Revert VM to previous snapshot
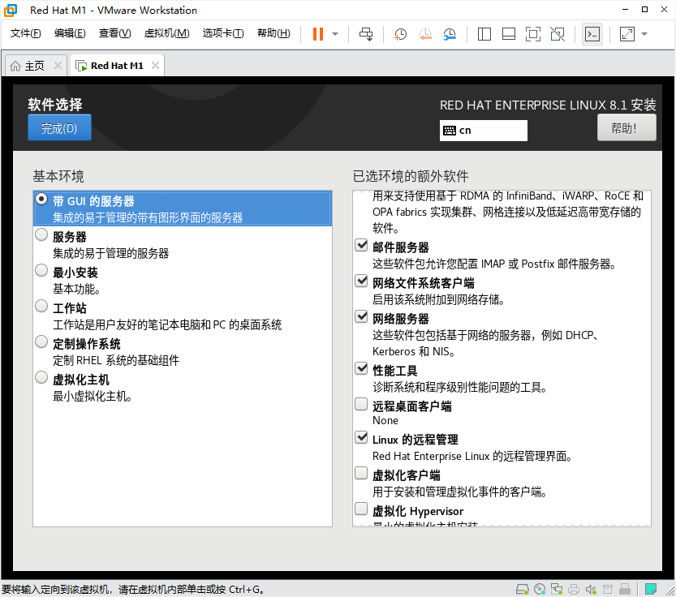This screenshot has width=676, height=597. pos(425,34)
